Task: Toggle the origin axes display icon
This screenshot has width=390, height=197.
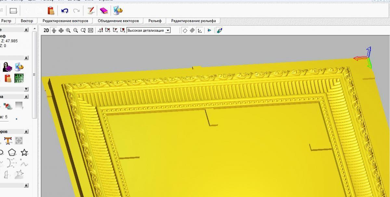Action: coord(200,31)
